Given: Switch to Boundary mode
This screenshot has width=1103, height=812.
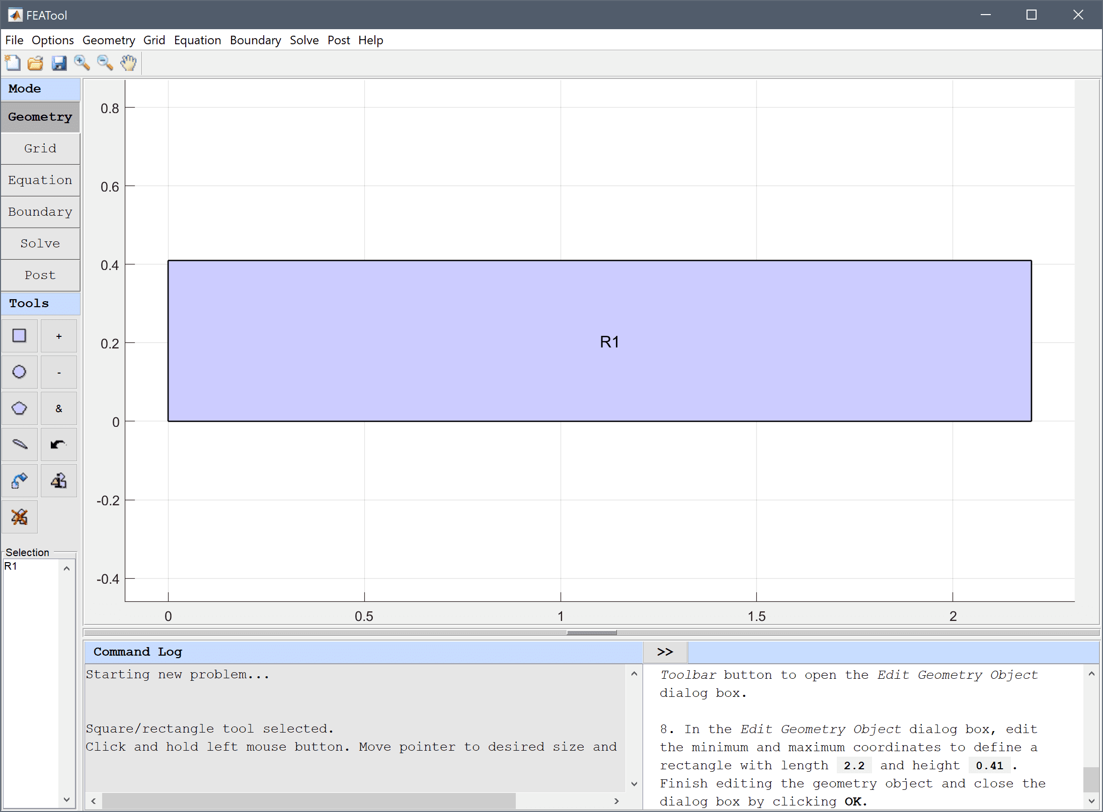Looking at the screenshot, I should (x=40, y=212).
